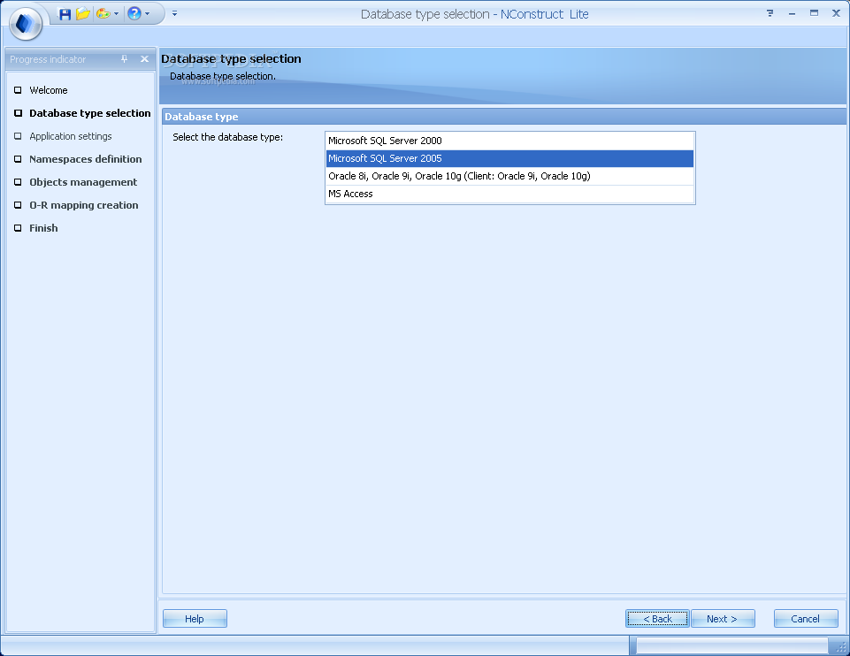Go to the Welcome step
Viewport: 850px width, 656px height.
(x=49, y=90)
